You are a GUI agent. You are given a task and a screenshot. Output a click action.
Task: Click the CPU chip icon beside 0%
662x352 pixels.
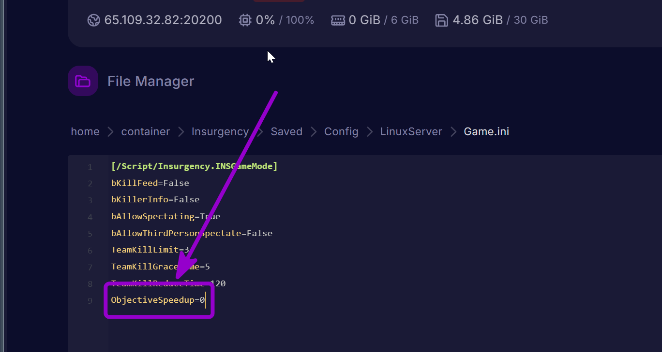[245, 20]
